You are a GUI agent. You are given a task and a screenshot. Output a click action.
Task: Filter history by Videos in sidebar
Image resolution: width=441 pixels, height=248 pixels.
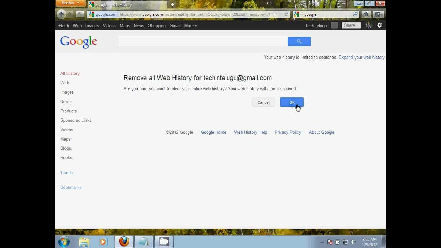click(x=67, y=130)
